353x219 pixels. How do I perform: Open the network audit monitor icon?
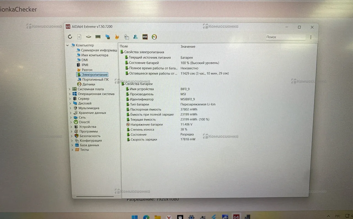coord(108,37)
